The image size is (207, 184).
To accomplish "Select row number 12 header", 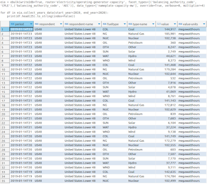I will click(x=5, y=78).
